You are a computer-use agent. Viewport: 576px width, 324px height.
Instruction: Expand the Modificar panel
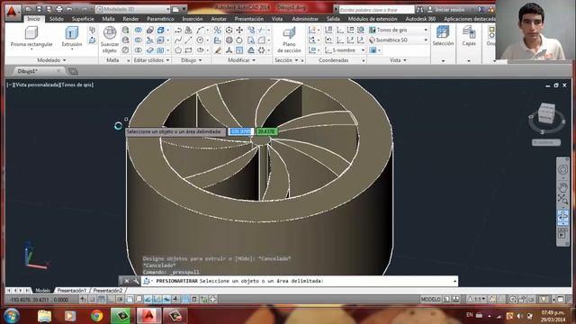242,60
